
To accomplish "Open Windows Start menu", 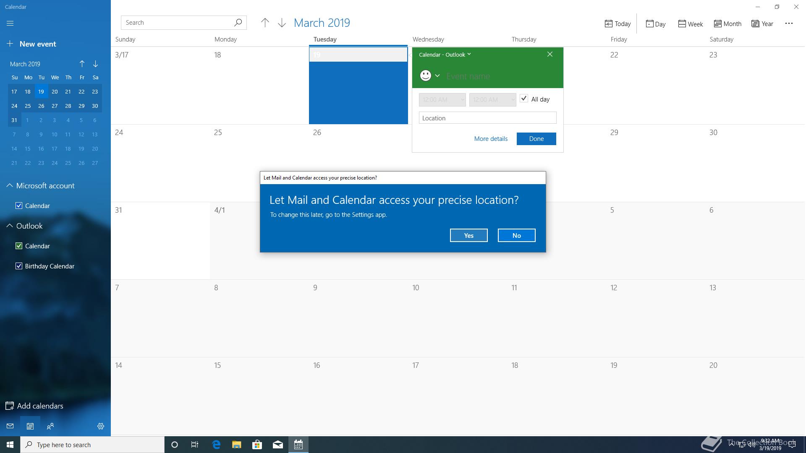I will click(10, 445).
